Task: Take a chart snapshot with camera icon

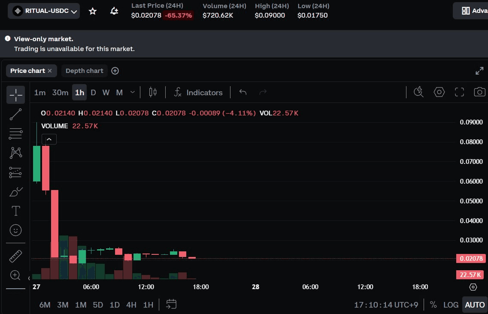Action: [x=479, y=92]
